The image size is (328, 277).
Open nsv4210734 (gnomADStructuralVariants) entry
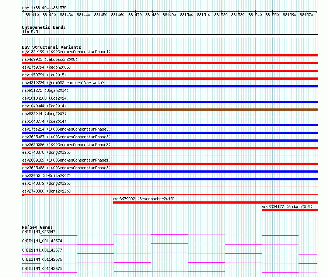click(63, 83)
